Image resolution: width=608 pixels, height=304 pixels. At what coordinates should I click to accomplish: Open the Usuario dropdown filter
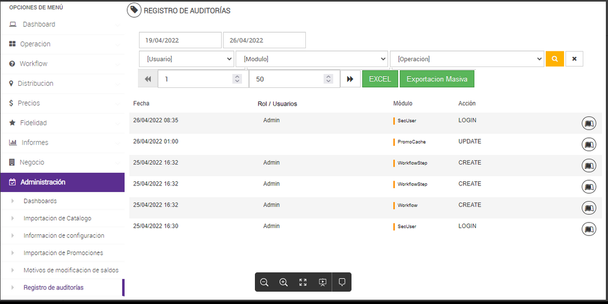tap(186, 59)
